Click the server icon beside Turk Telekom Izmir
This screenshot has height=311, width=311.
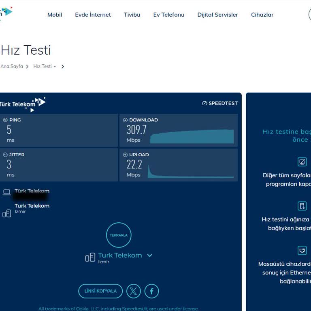[x=7, y=213]
